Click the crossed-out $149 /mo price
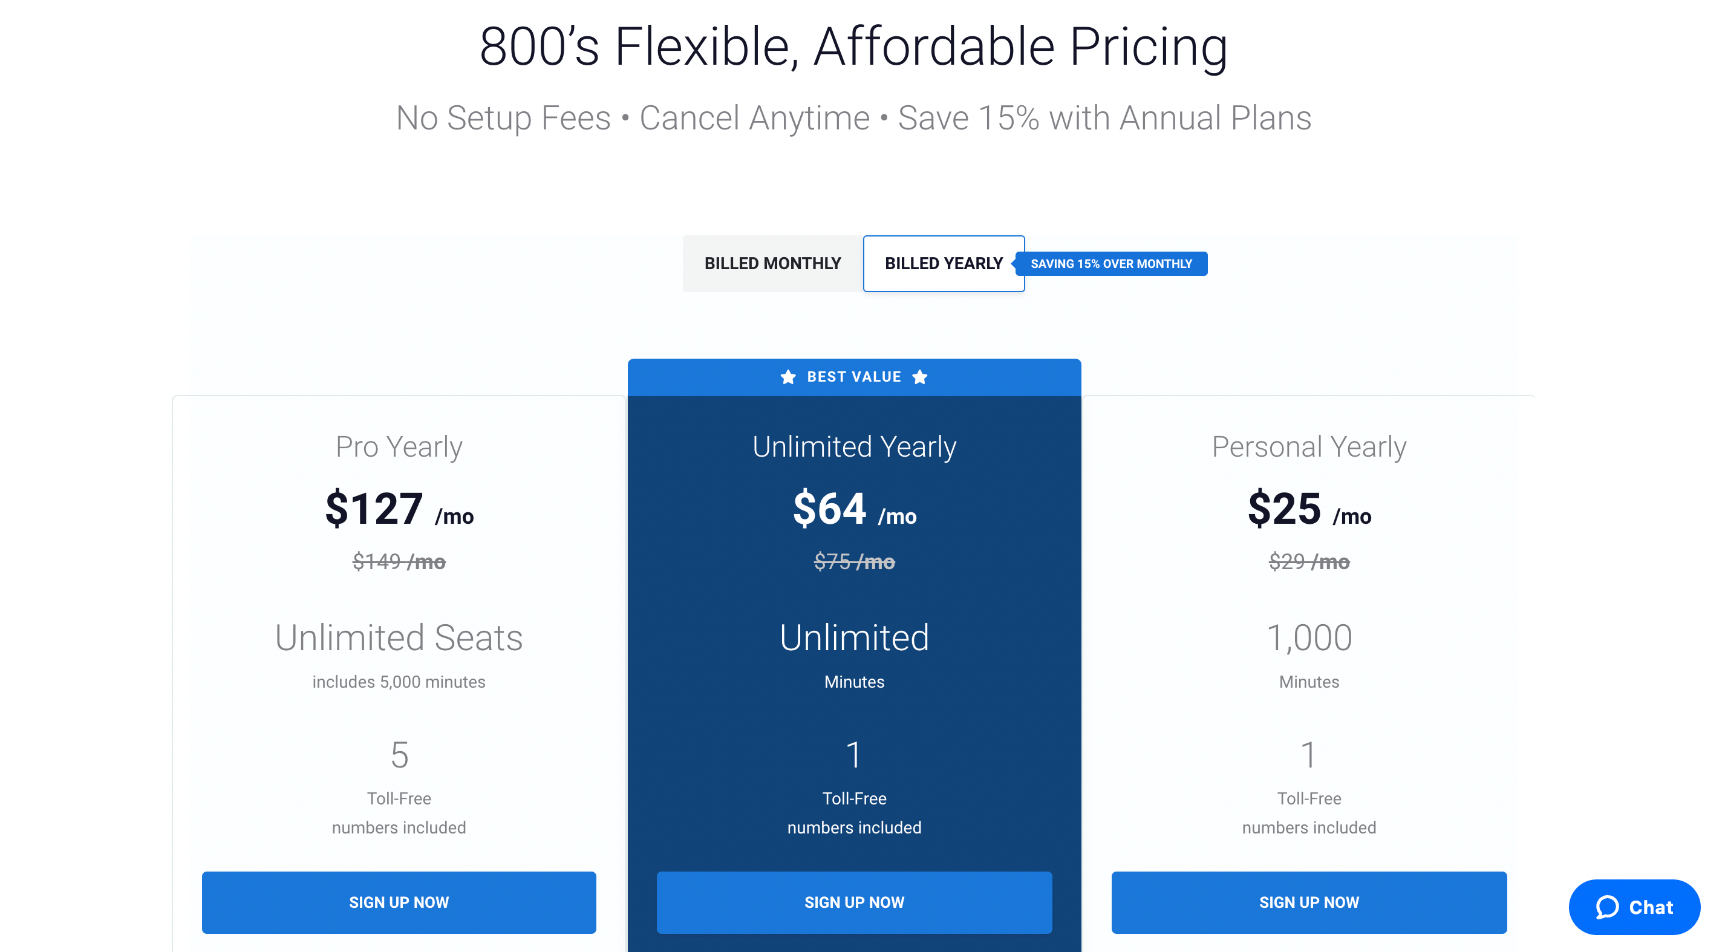 click(x=399, y=562)
